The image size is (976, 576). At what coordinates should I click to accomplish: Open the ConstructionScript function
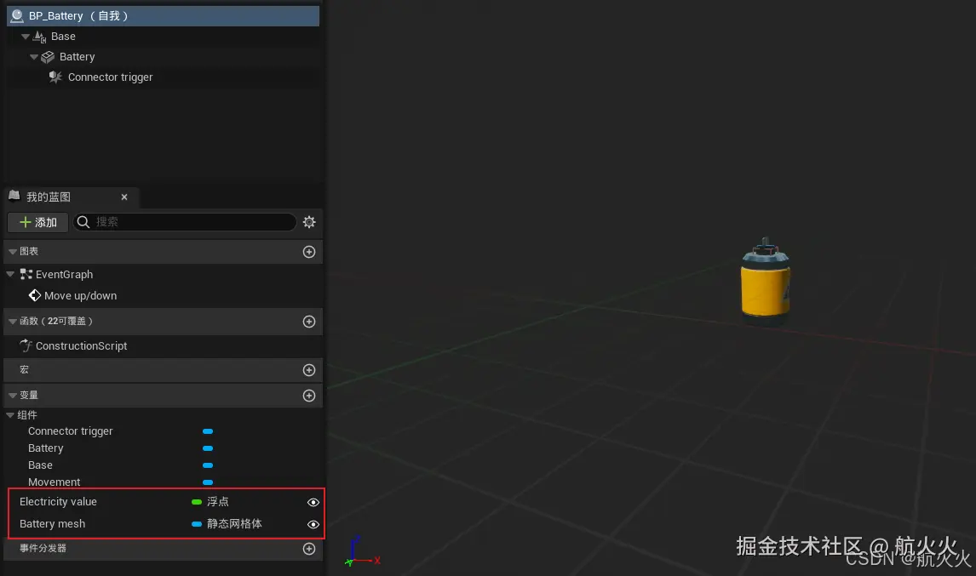click(82, 345)
